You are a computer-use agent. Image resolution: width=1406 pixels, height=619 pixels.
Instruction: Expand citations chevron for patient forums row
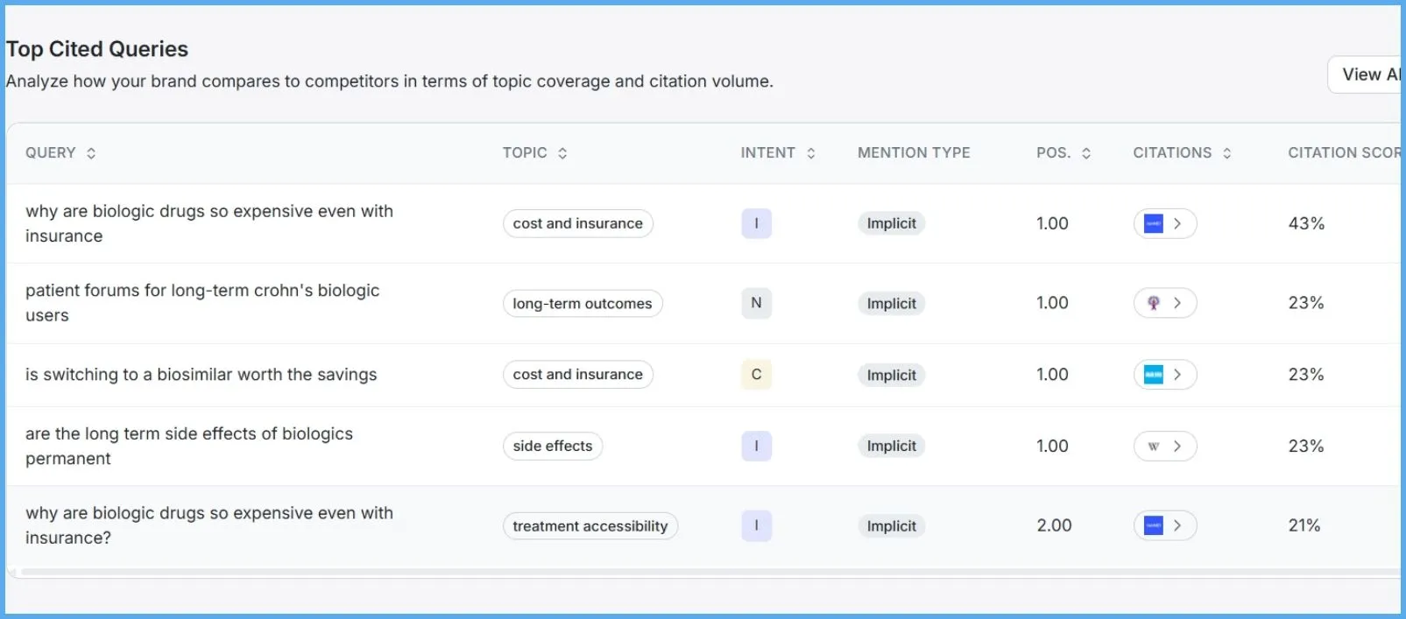[x=1177, y=303]
